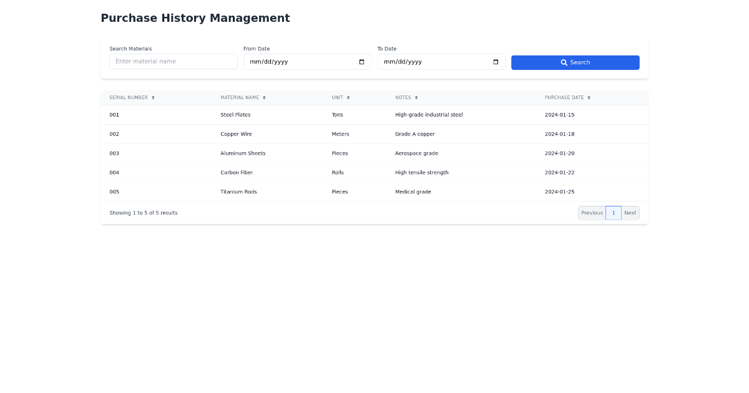Click the sort icon on Material Name column
Screen dimensions: 749x393
tap(265, 97)
